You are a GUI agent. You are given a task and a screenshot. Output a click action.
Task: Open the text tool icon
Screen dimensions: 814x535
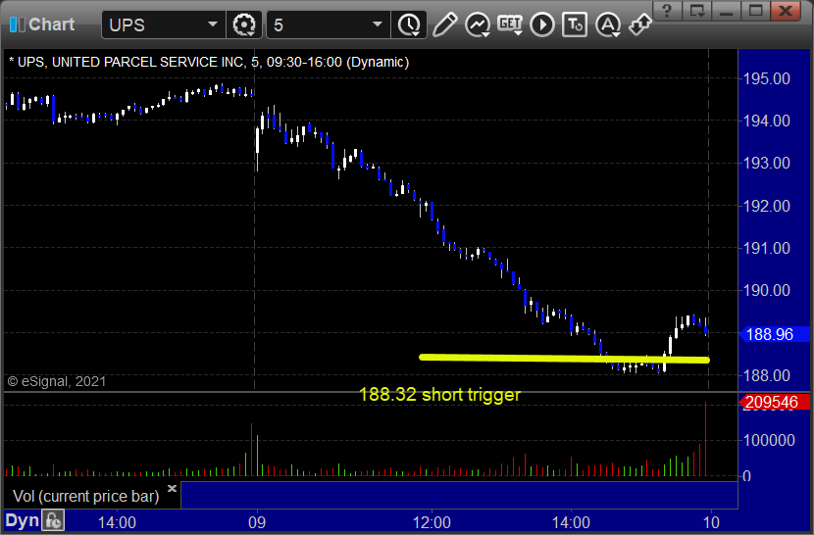574,24
